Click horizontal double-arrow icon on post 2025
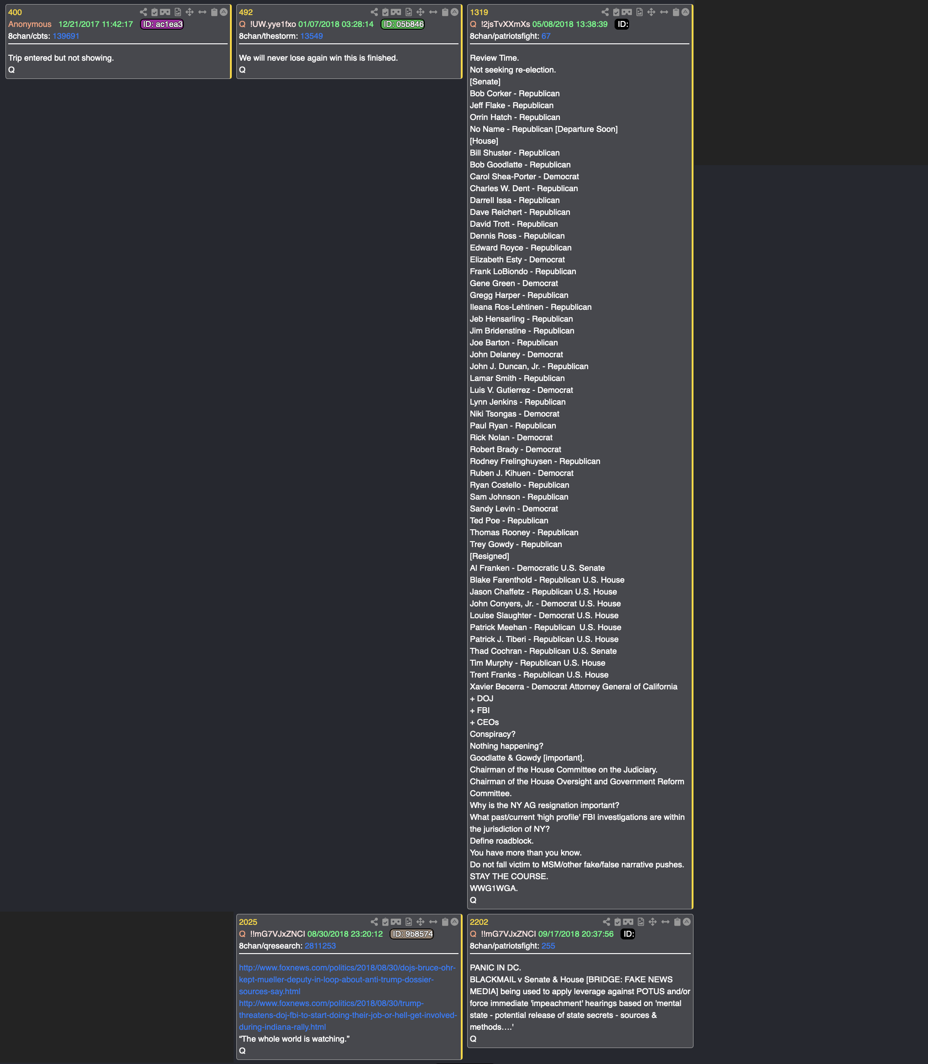Image resolution: width=928 pixels, height=1064 pixels. [433, 922]
